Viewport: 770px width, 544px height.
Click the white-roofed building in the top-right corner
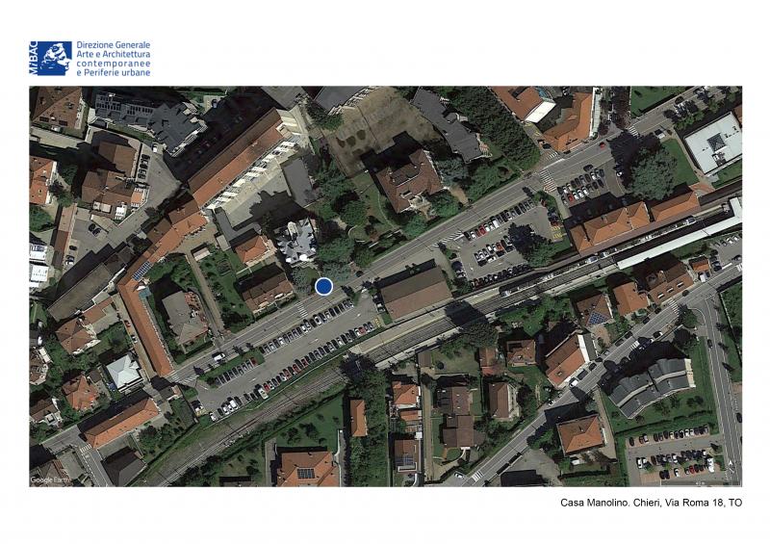coord(713,142)
